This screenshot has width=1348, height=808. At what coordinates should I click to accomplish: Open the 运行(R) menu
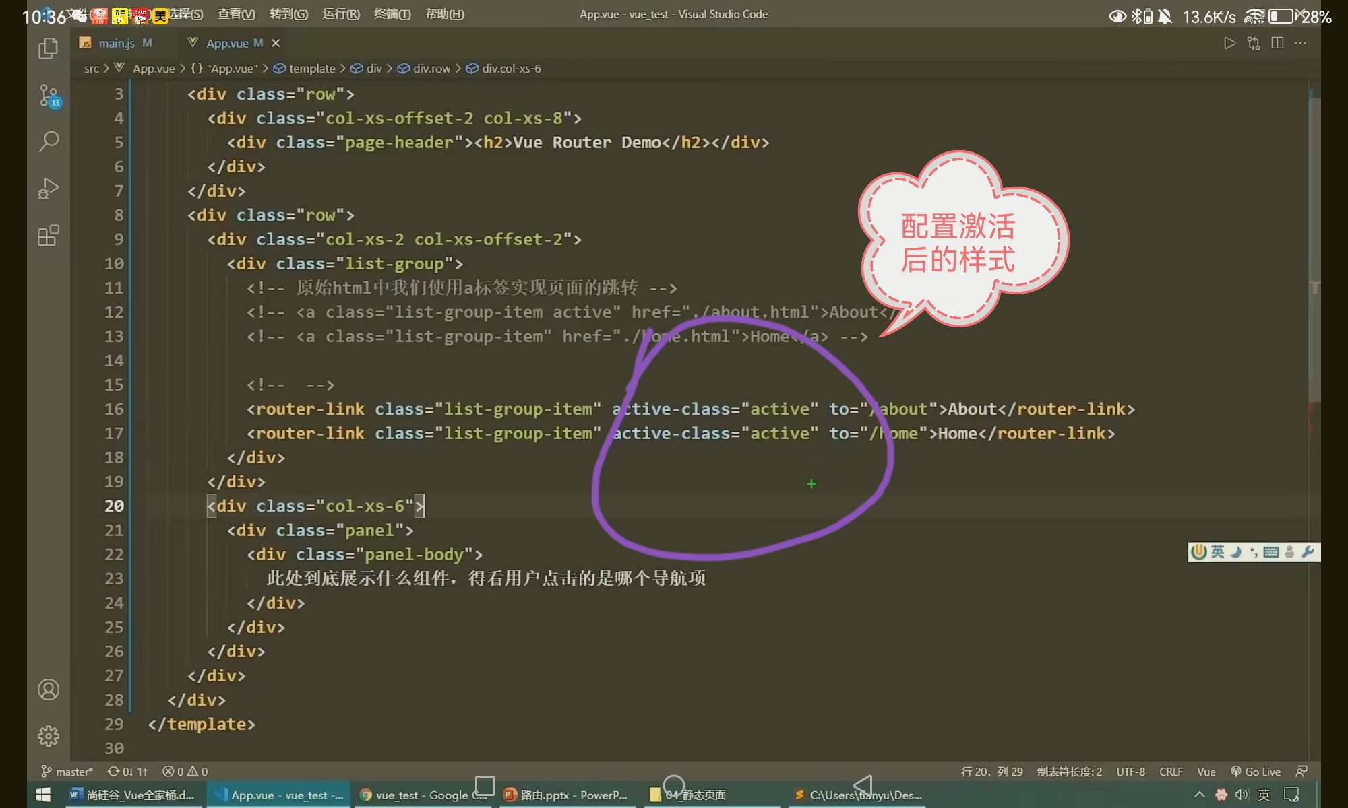[341, 14]
